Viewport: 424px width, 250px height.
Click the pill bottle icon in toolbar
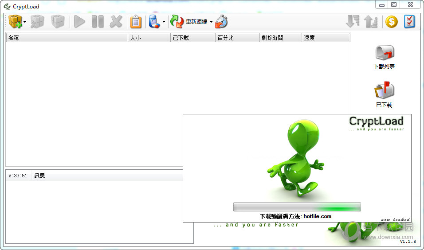(x=154, y=21)
